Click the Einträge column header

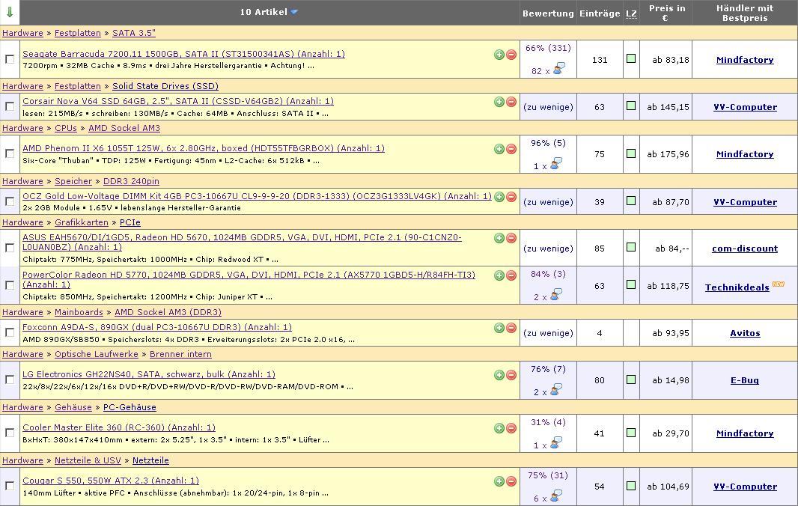coord(600,13)
